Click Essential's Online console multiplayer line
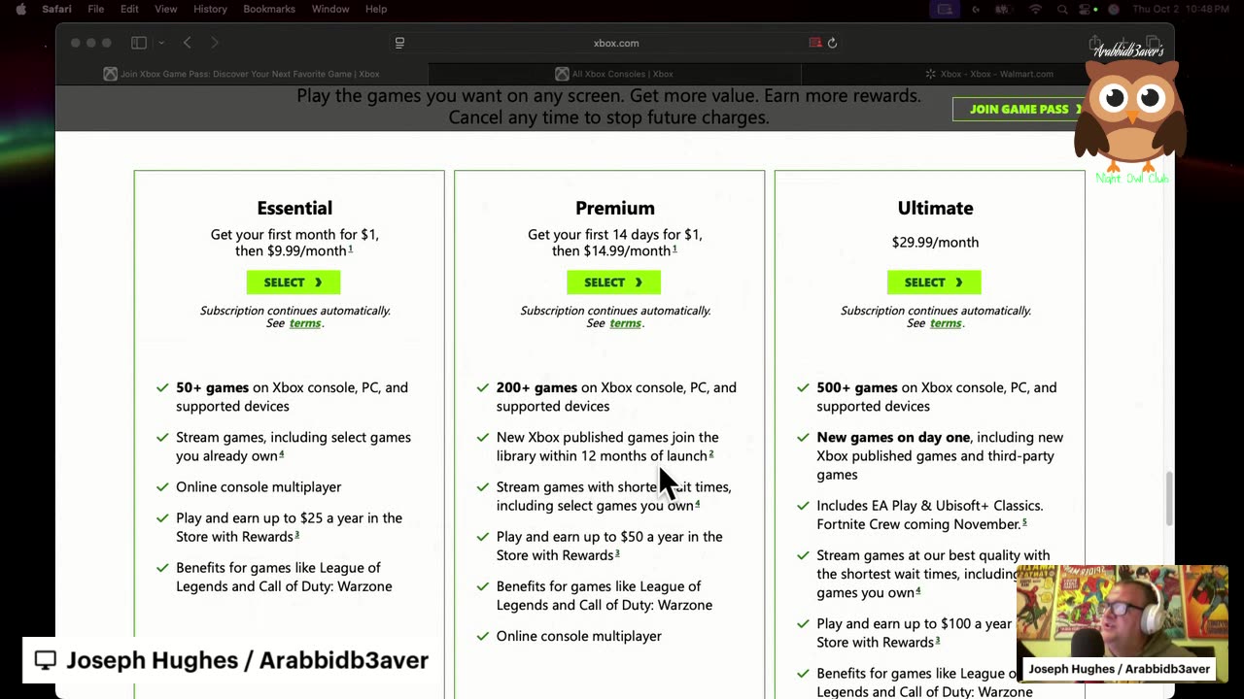The width and height of the screenshot is (1244, 699). (x=259, y=486)
